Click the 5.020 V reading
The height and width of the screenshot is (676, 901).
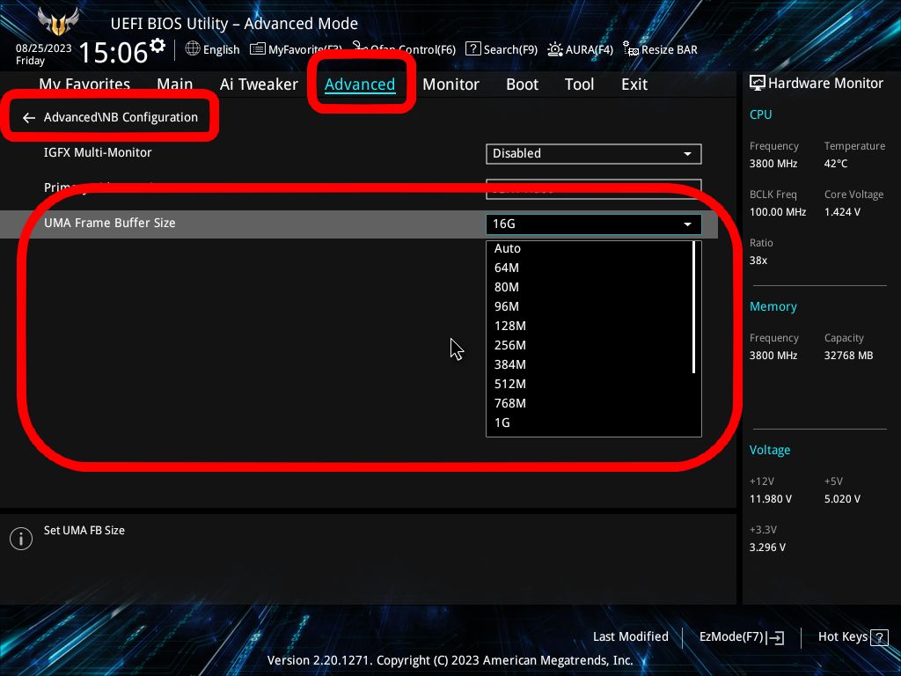[x=842, y=499]
